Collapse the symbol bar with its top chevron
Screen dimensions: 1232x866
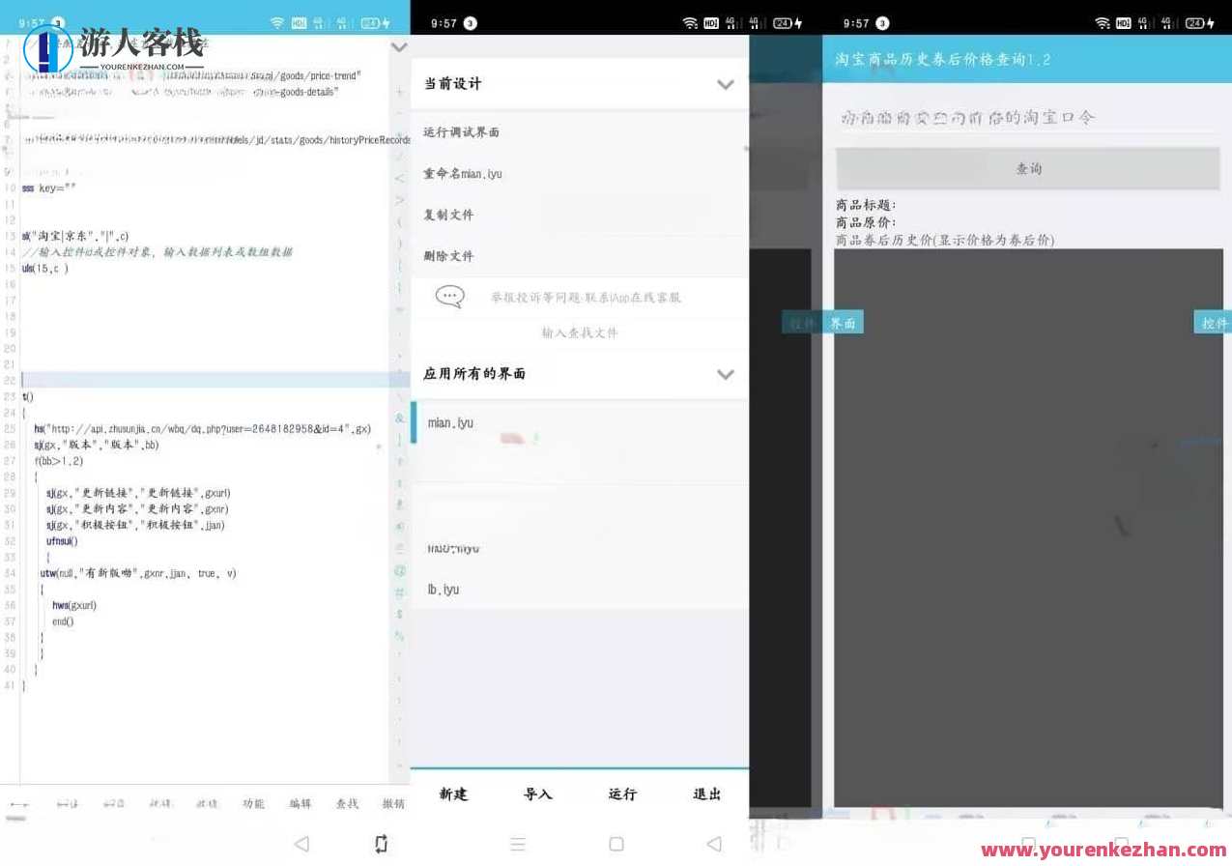coord(400,46)
